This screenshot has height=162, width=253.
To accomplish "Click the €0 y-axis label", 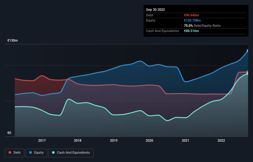I will [9, 133].
